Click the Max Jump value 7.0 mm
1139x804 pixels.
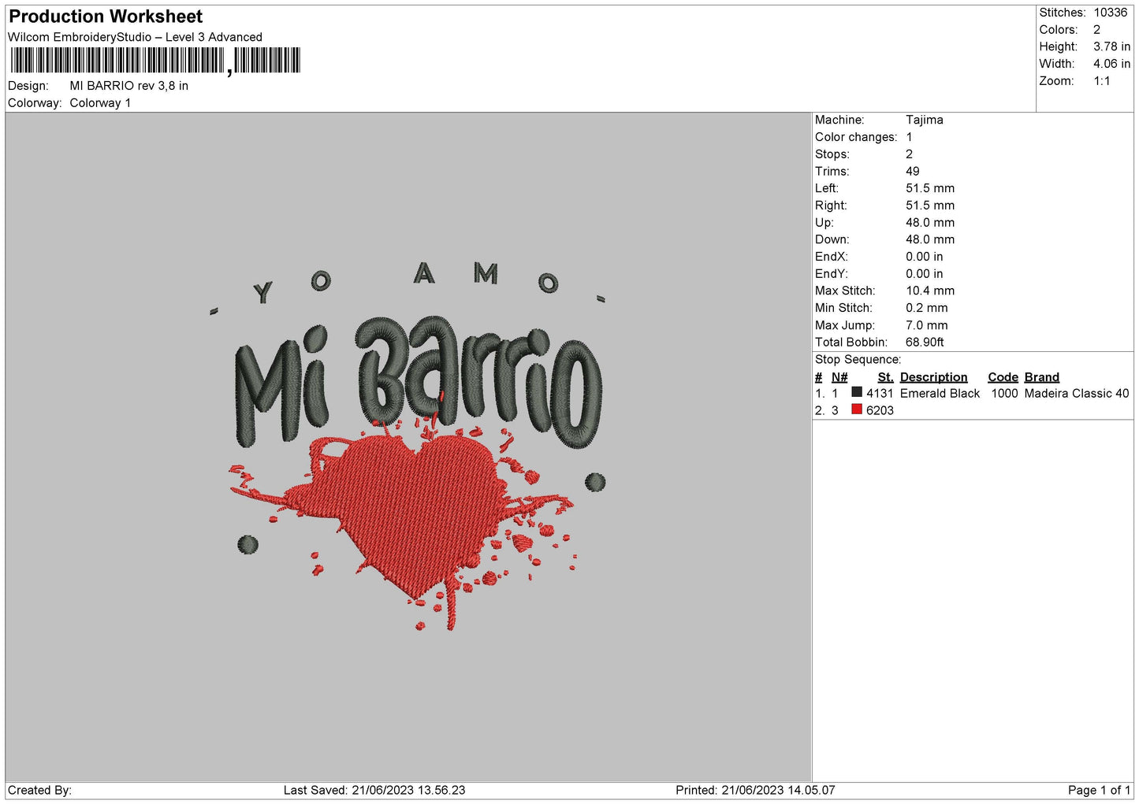[927, 325]
